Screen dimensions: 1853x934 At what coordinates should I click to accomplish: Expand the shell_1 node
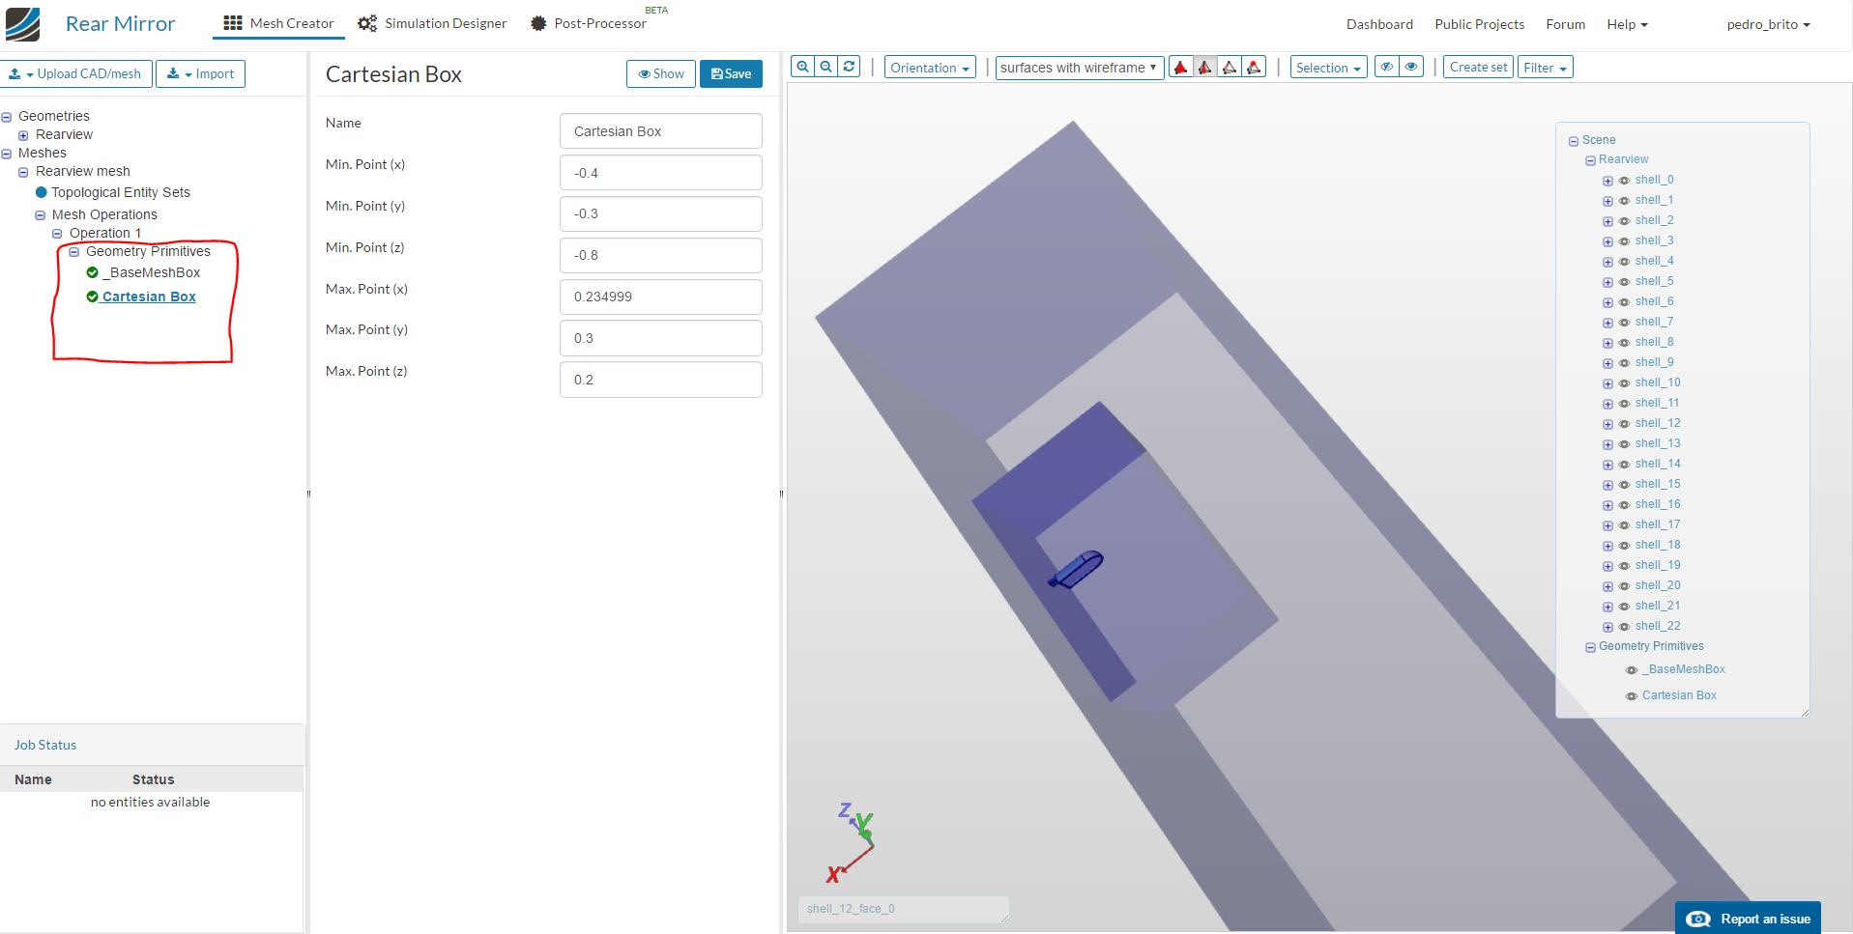click(x=1607, y=201)
